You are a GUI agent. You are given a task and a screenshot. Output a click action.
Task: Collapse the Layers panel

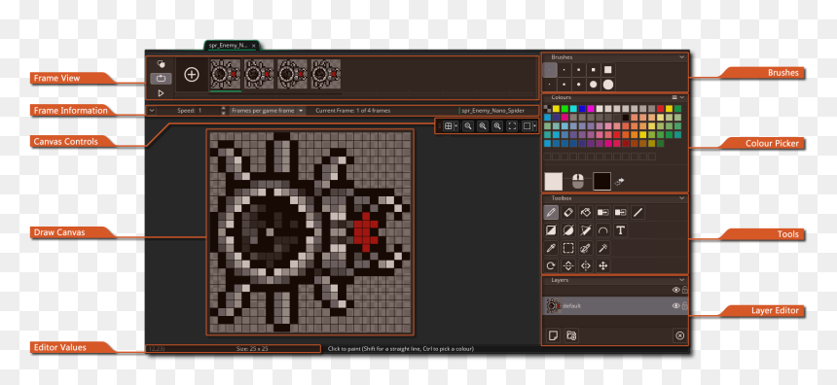click(681, 279)
